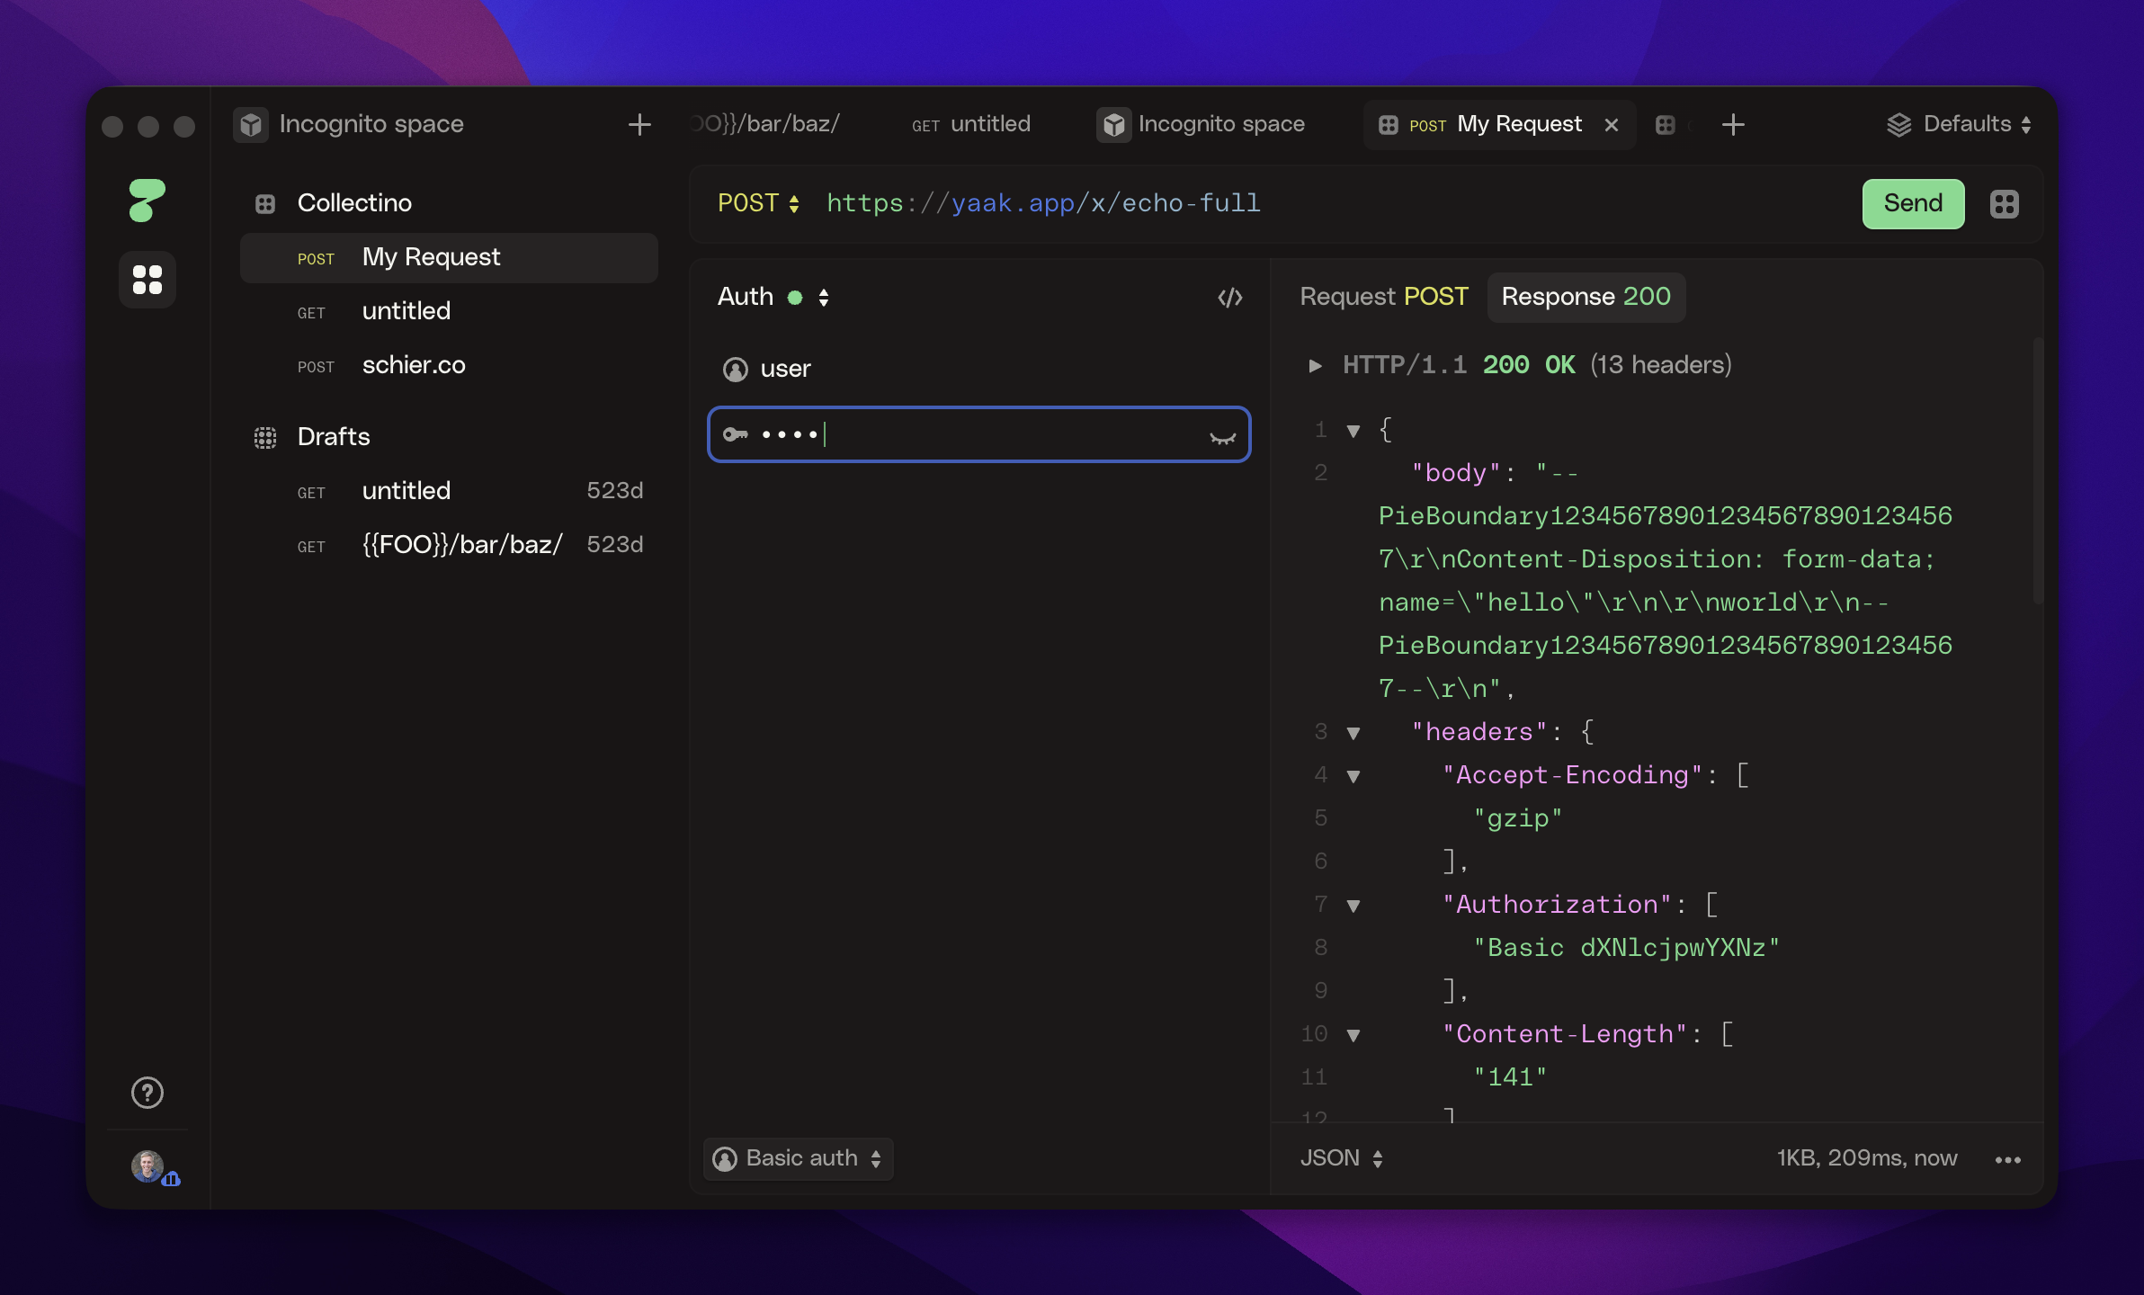Click the Collectino collection icon
This screenshot has height=1295, width=2144.
coord(265,203)
